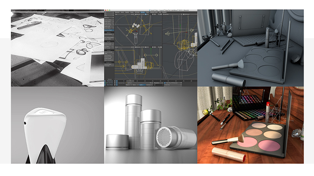314x176 pixels.
Task: Open the Scene Editor dropdown
Action: (109, 28)
